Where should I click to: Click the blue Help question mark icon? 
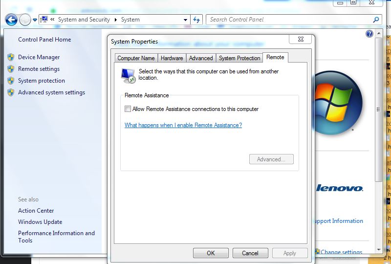point(369,34)
